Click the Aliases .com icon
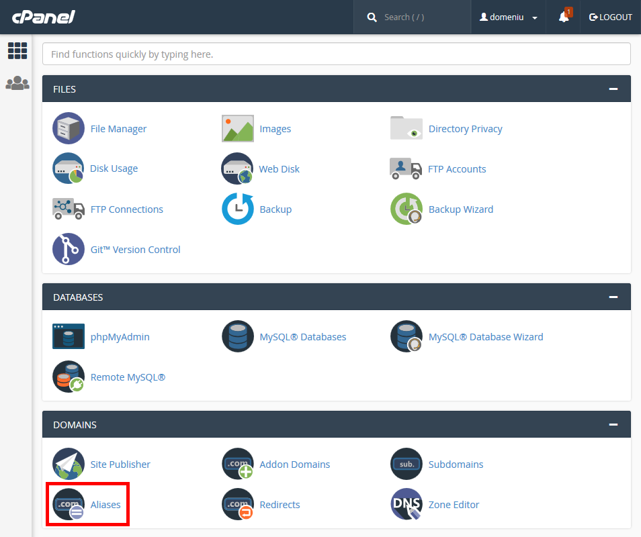Image resolution: width=641 pixels, height=537 pixels. point(69,504)
